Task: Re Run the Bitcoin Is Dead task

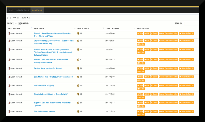Action: tap(141, 98)
